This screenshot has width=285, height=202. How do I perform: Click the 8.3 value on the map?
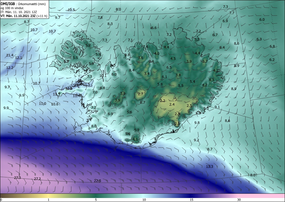click(x=110, y=24)
